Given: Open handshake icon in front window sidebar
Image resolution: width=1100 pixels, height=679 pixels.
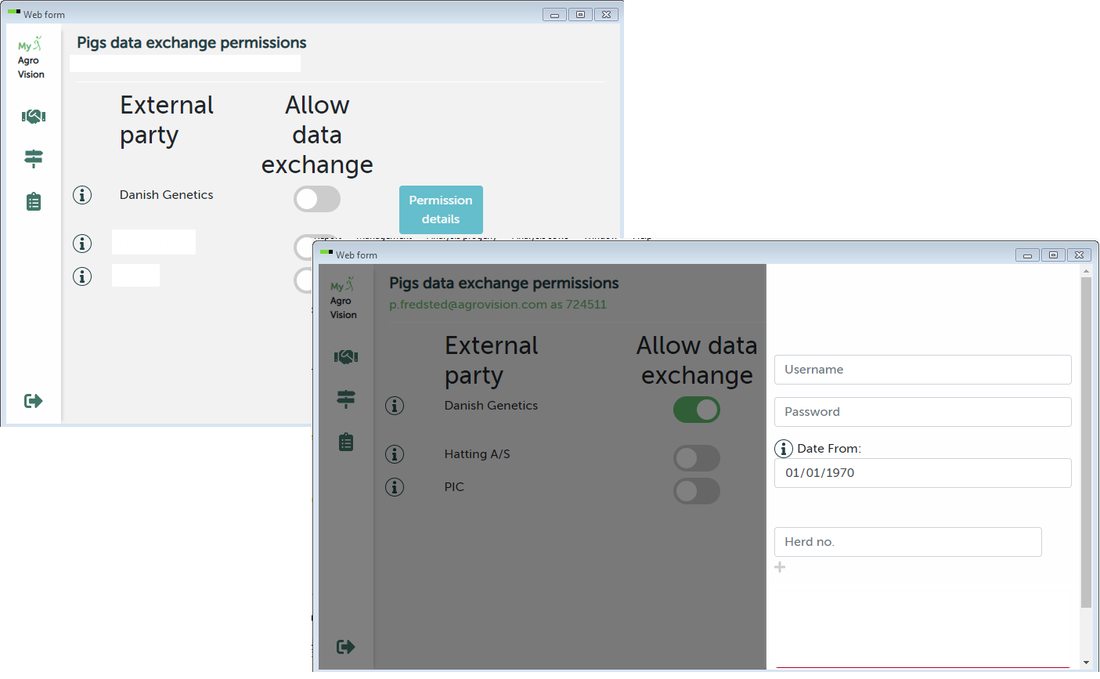Looking at the screenshot, I should (346, 357).
